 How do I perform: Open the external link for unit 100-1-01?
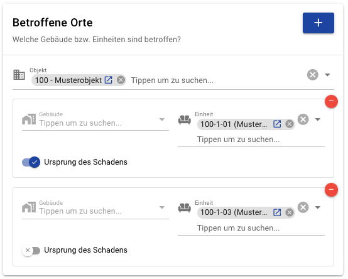(x=277, y=124)
